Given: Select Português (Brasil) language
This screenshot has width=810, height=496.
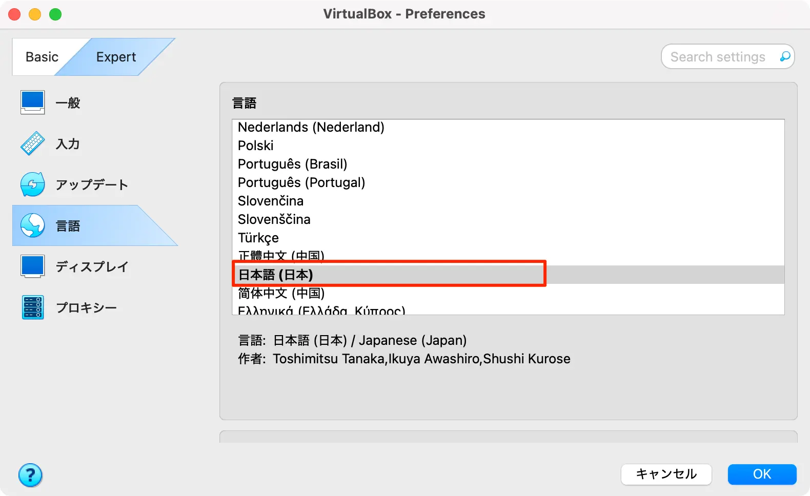Looking at the screenshot, I should [x=292, y=164].
